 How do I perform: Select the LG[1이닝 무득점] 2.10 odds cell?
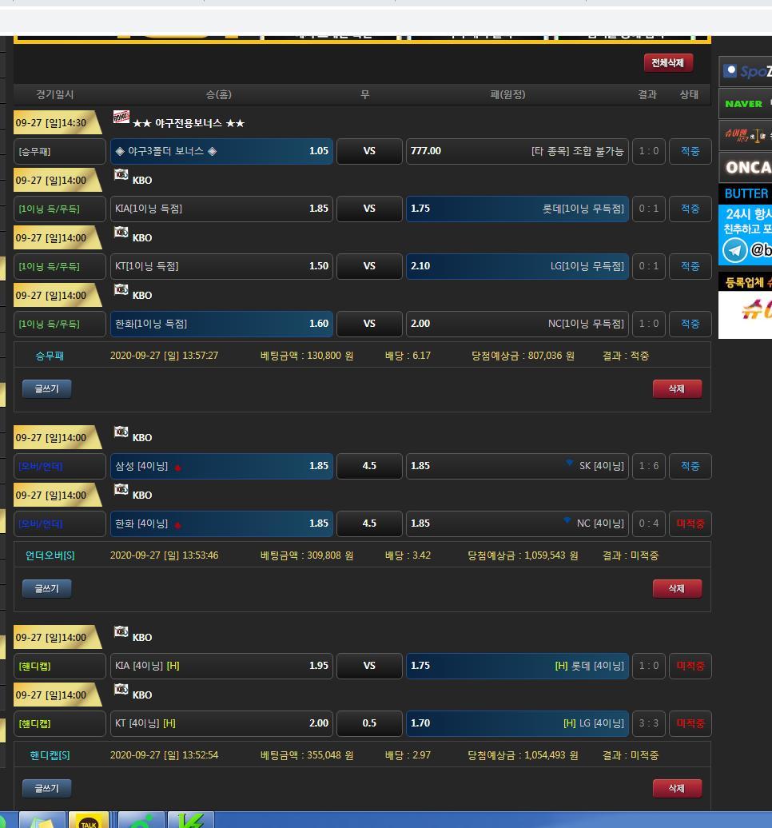(x=517, y=266)
